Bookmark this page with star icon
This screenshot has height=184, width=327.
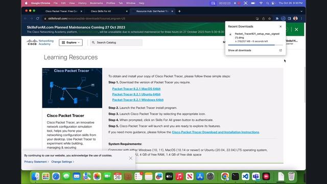coord(269,18)
